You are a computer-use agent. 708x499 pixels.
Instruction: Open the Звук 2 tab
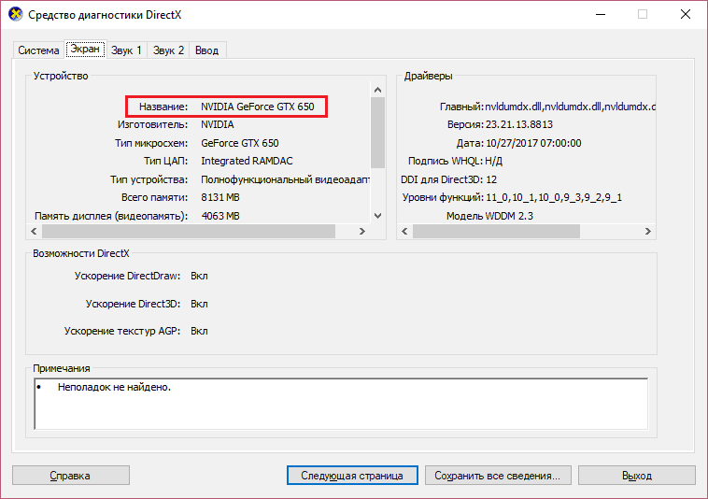point(168,50)
